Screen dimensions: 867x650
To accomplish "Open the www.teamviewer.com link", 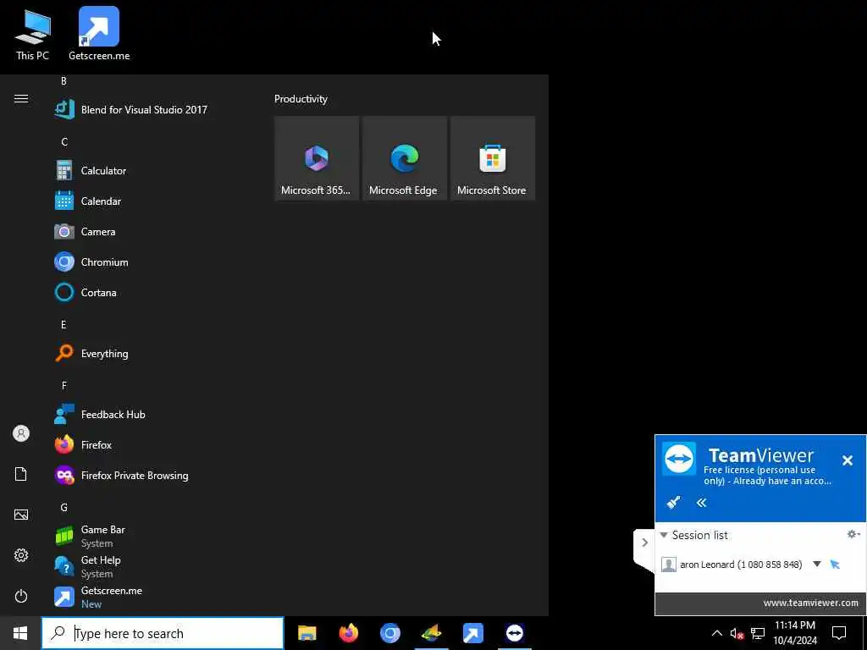I will pyautogui.click(x=810, y=603).
